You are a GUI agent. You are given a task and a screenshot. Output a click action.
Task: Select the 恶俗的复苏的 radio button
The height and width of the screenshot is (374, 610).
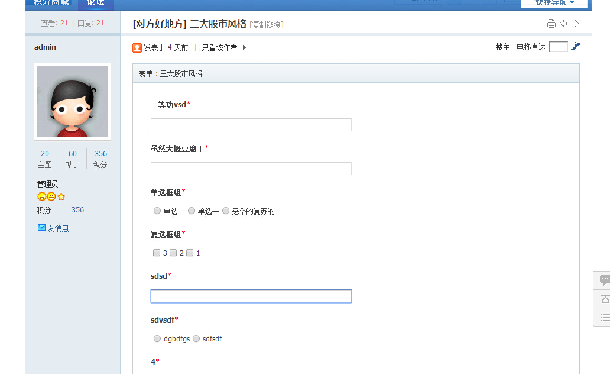(225, 211)
